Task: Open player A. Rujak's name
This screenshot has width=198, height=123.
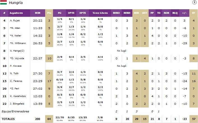Action: coord(15,20)
